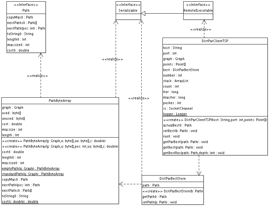The height and width of the screenshot is (206, 269).
Task: Click the realize label on DistParBestStore's line
Action: 139,98
